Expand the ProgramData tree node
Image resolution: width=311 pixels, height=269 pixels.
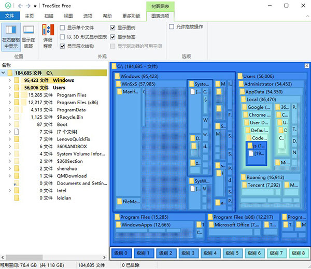[9, 109]
